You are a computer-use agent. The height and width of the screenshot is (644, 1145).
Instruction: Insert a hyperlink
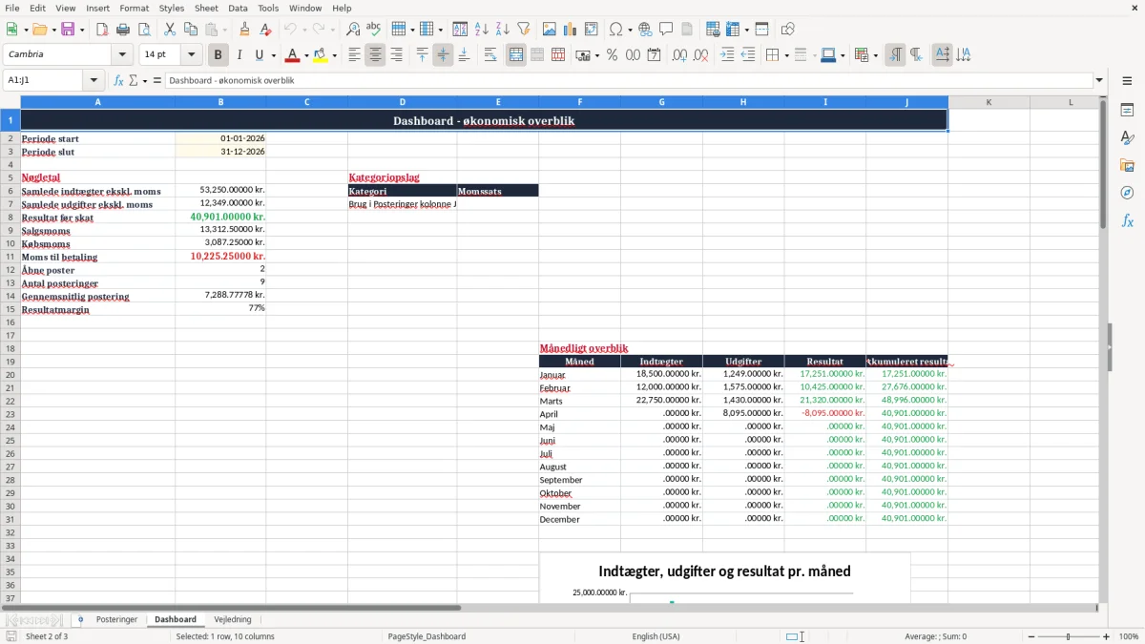tap(645, 30)
